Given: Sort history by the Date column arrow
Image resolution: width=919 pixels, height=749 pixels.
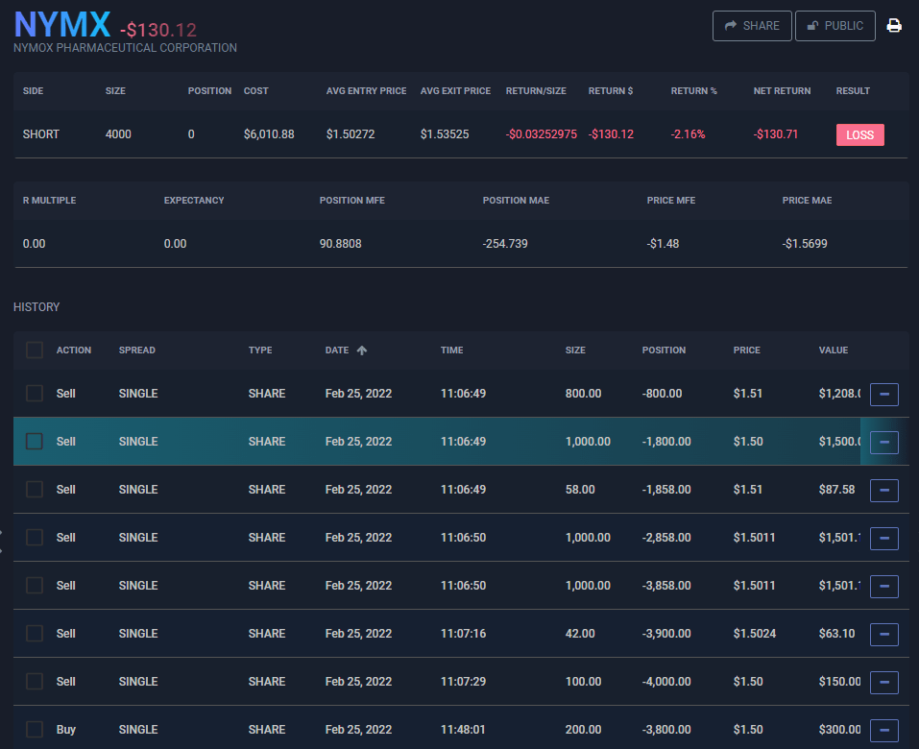Looking at the screenshot, I should click(361, 350).
